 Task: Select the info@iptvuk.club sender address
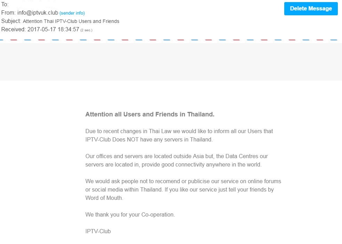coord(38,13)
